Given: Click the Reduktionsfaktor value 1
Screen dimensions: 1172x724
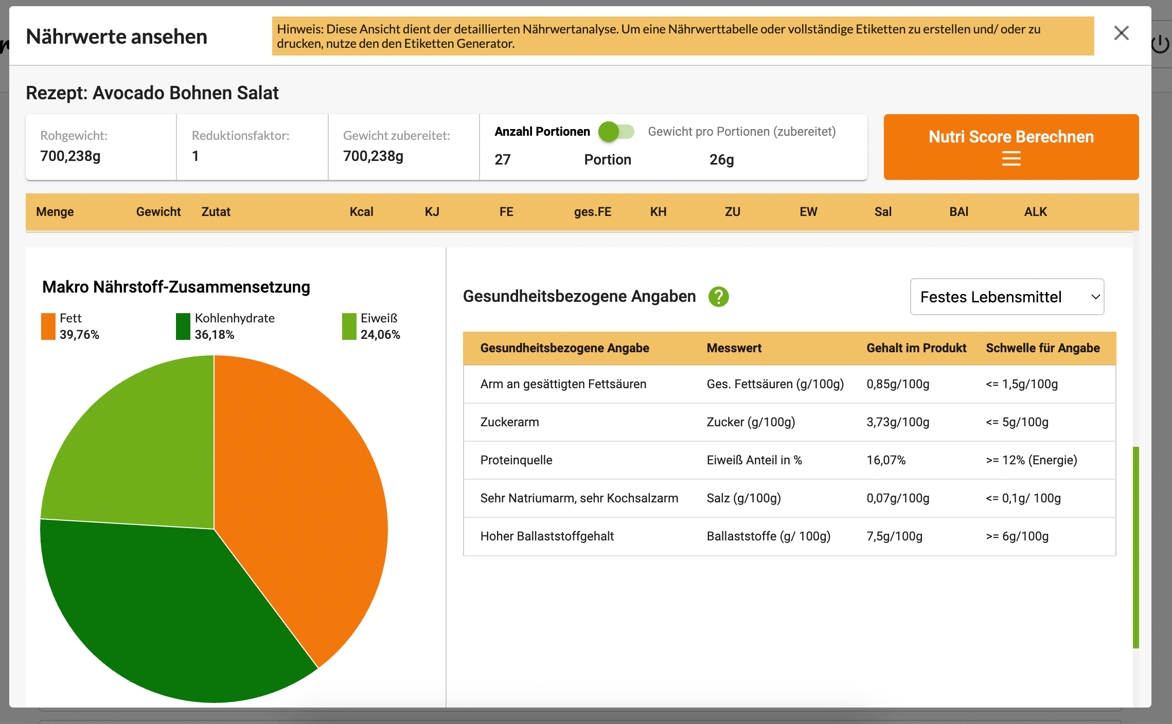Looking at the screenshot, I should pyautogui.click(x=196, y=156).
